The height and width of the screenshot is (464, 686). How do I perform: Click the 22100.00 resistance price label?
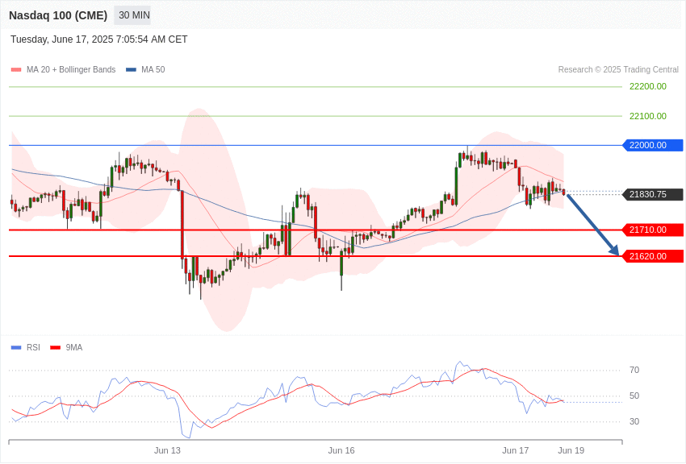pos(648,116)
